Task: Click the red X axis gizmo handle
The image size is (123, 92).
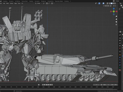Action: coord(117,11)
